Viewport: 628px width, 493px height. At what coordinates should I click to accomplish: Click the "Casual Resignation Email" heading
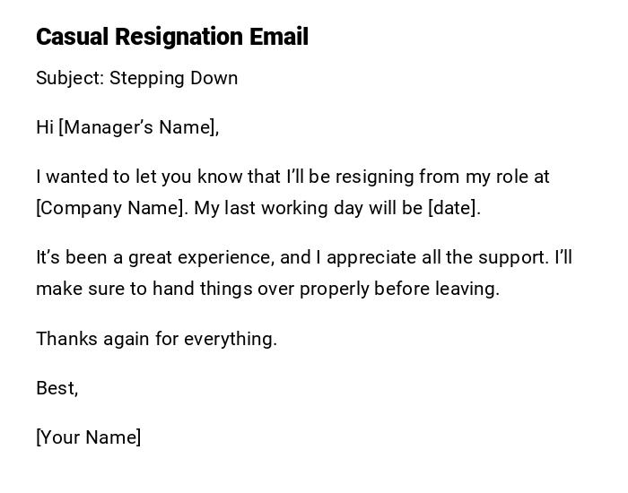[x=171, y=37]
